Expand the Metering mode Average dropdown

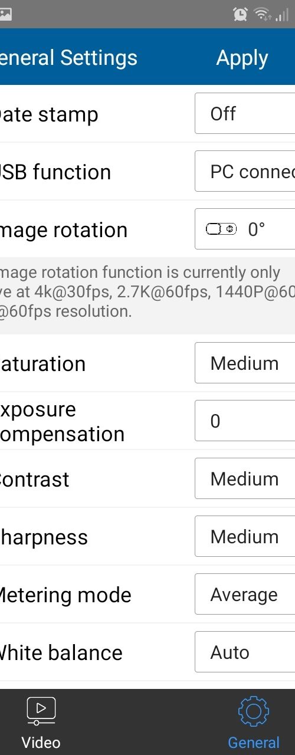245,594
